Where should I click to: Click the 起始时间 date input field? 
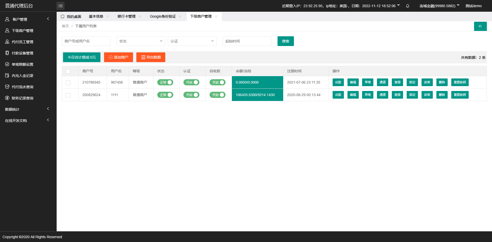pyautogui.click(x=247, y=41)
